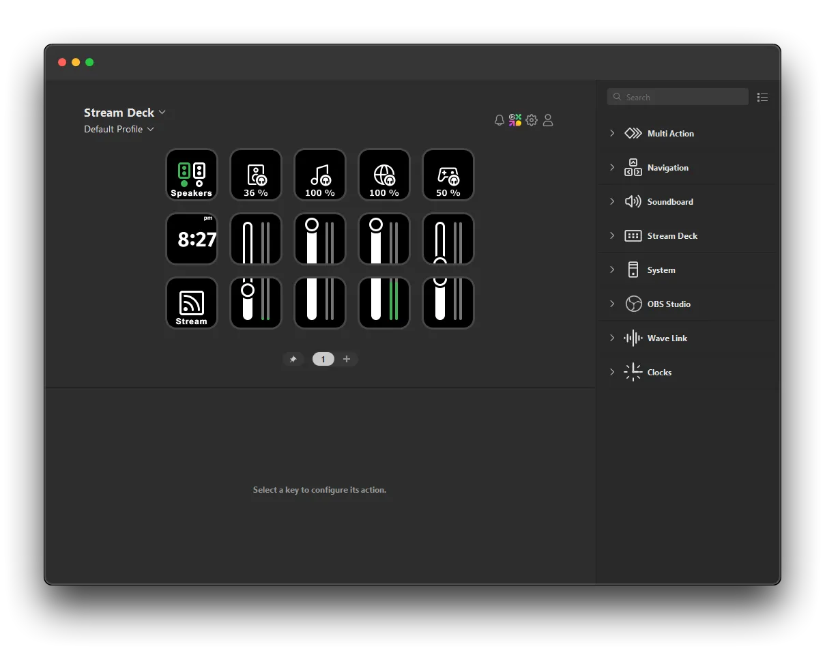Open the notifications bell
825x651 pixels.
(x=500, y=120)
